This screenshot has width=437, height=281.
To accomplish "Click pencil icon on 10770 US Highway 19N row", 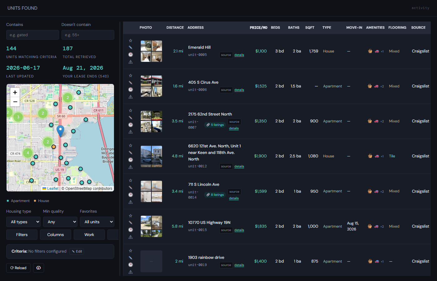I will point(130,223).
